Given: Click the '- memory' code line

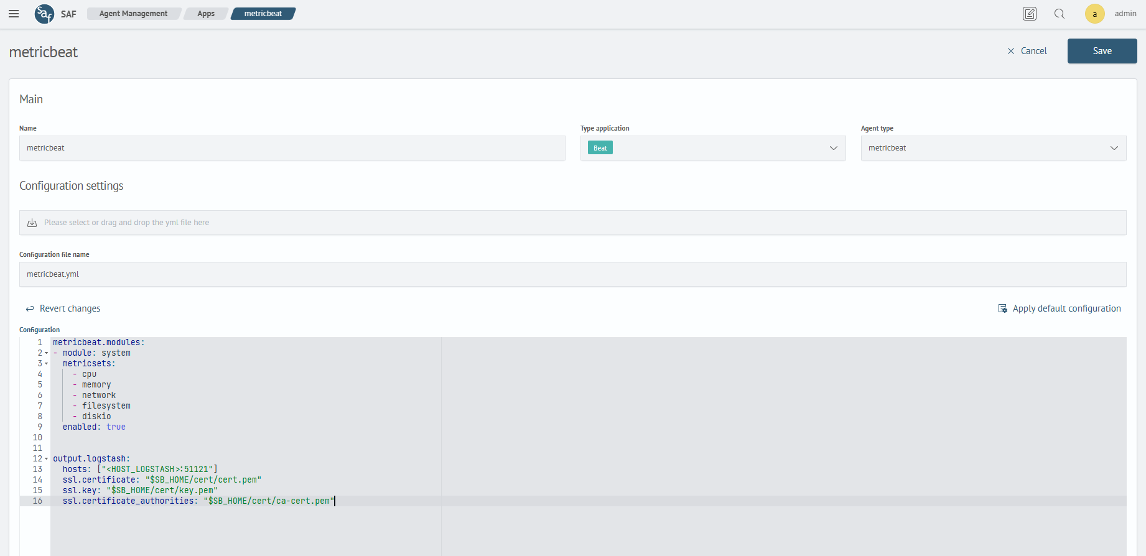Looking at the screenshot, I should pyautogui.click(x=91, y=385).
